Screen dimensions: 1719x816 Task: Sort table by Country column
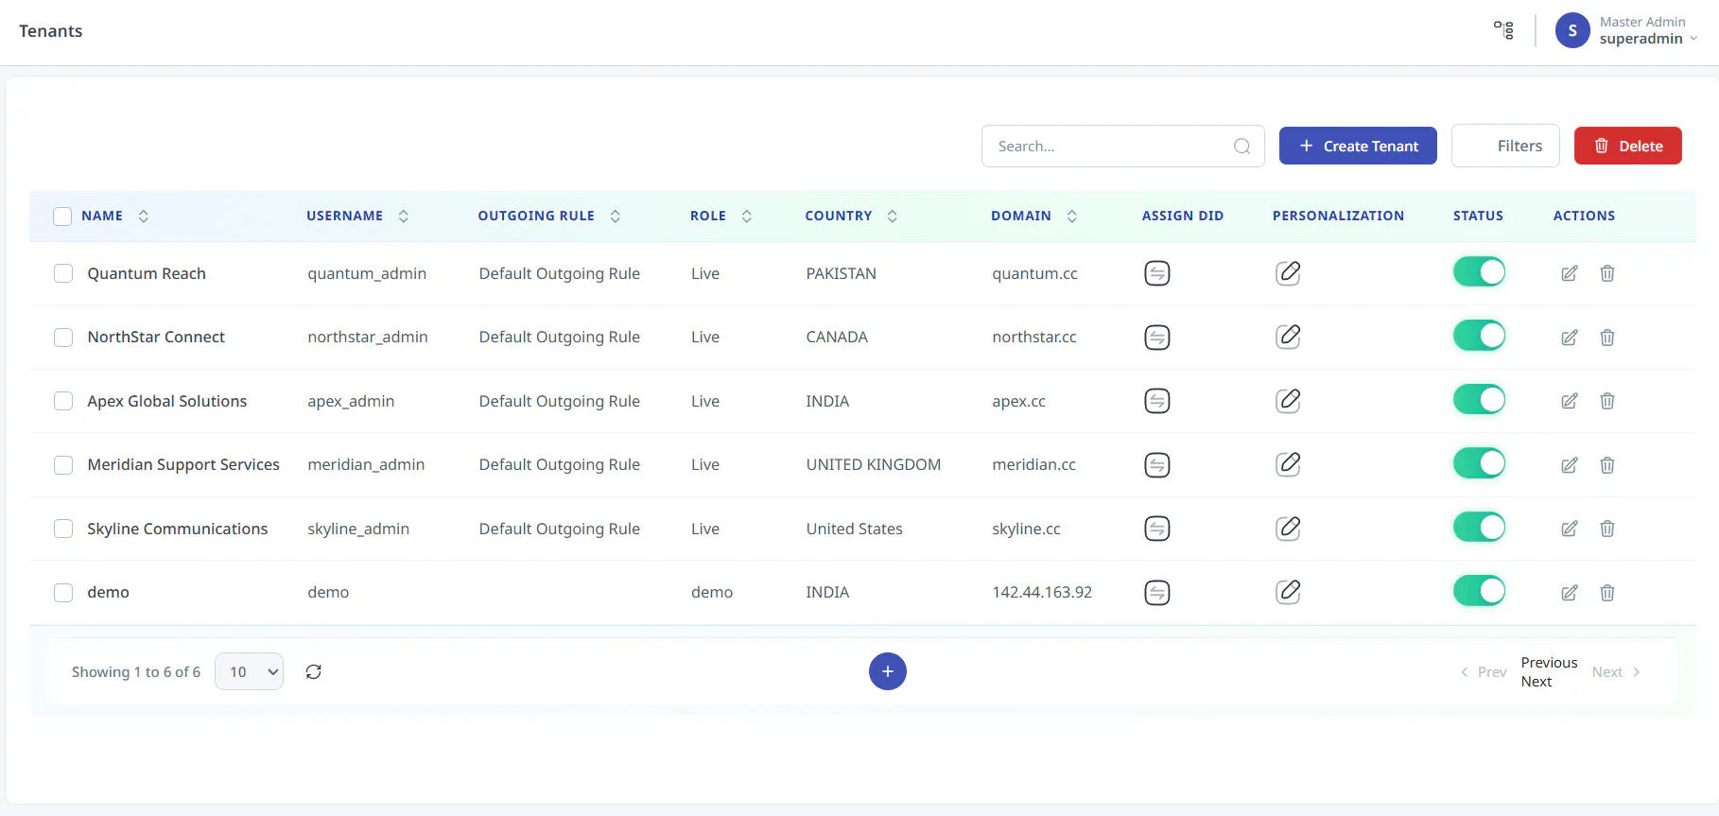point(893,217)
